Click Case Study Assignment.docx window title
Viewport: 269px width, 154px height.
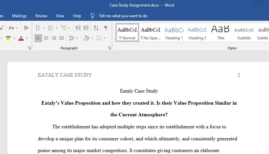134,5
